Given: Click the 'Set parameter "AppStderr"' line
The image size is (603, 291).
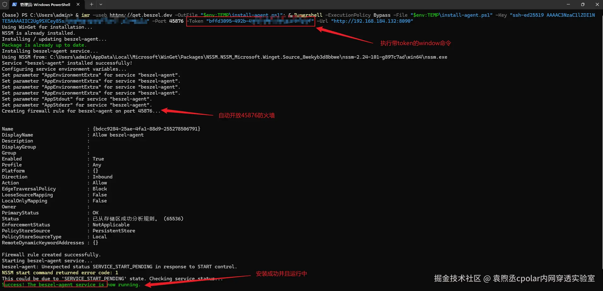Looking at the screenshot, I should tap(77, 105).
